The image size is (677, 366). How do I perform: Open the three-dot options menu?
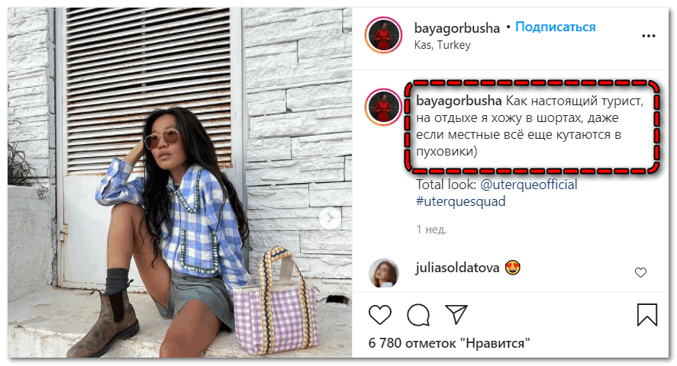649,36
